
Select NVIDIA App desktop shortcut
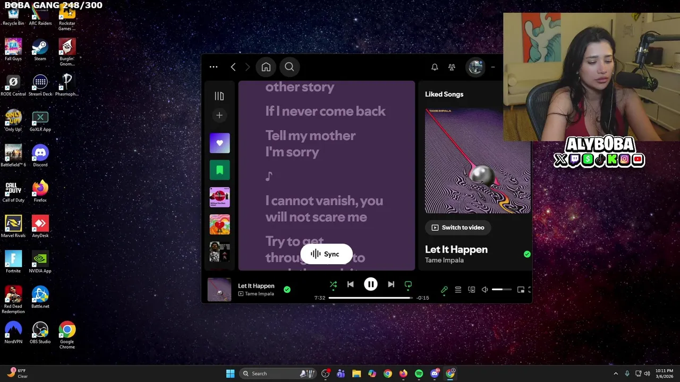40,262
